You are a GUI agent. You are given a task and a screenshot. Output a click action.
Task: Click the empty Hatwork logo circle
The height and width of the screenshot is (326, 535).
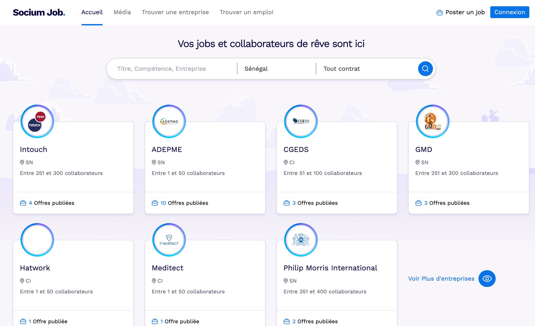(37, 240)
